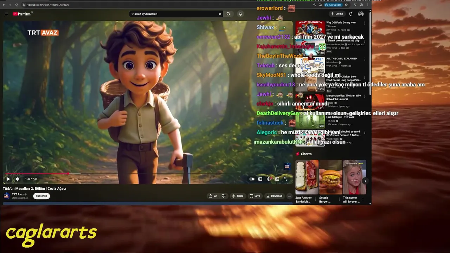Open the YouTube hamburger guide menu
The width and height of the screenshot is (450, 253).
click(x=6, y=14)
